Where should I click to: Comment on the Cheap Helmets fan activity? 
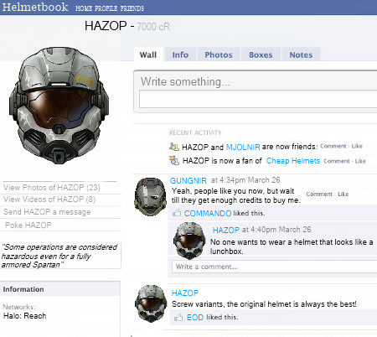click(337, 161)
